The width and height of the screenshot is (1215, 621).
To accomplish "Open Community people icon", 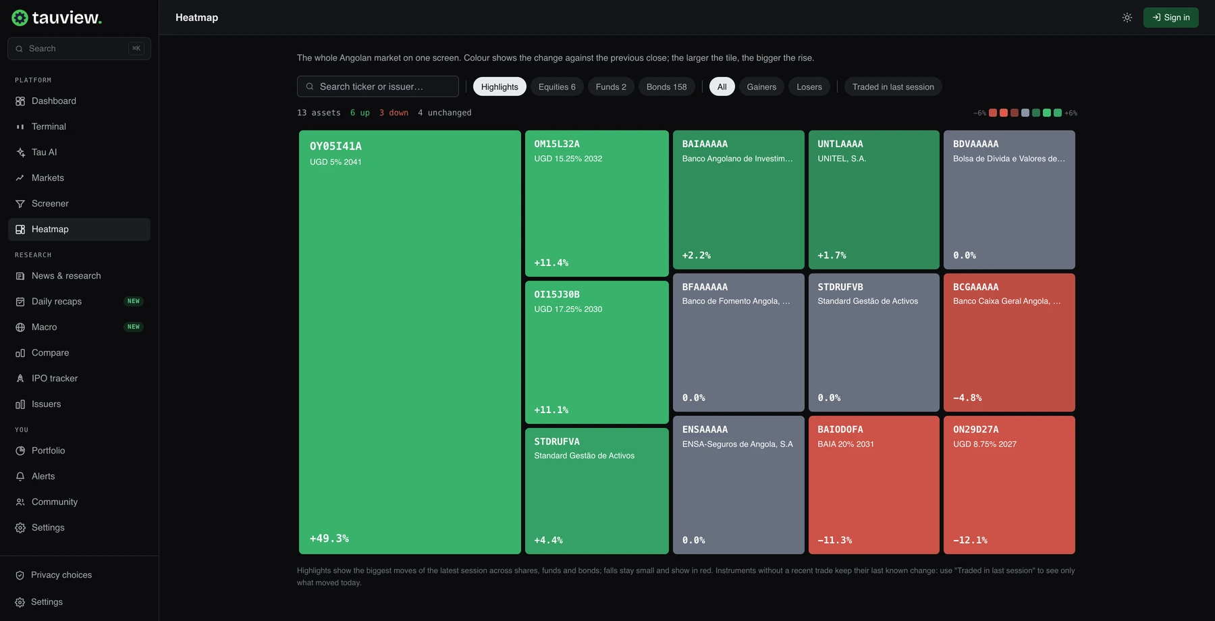I will 20,502.
